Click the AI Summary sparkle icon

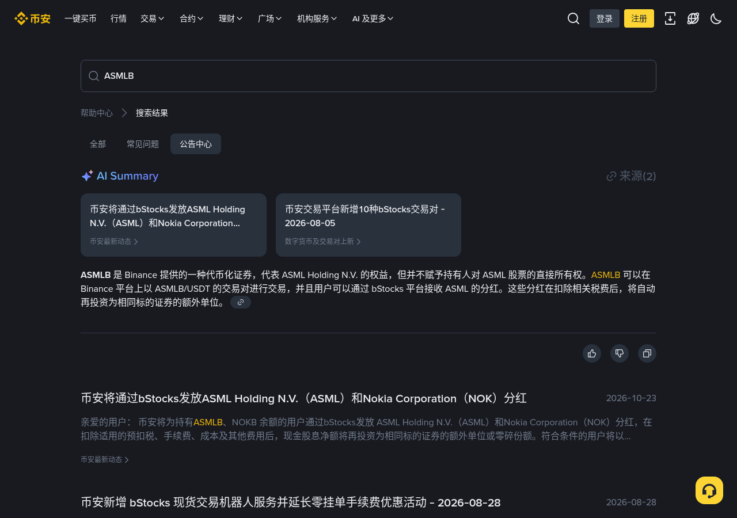click(87, 176)
